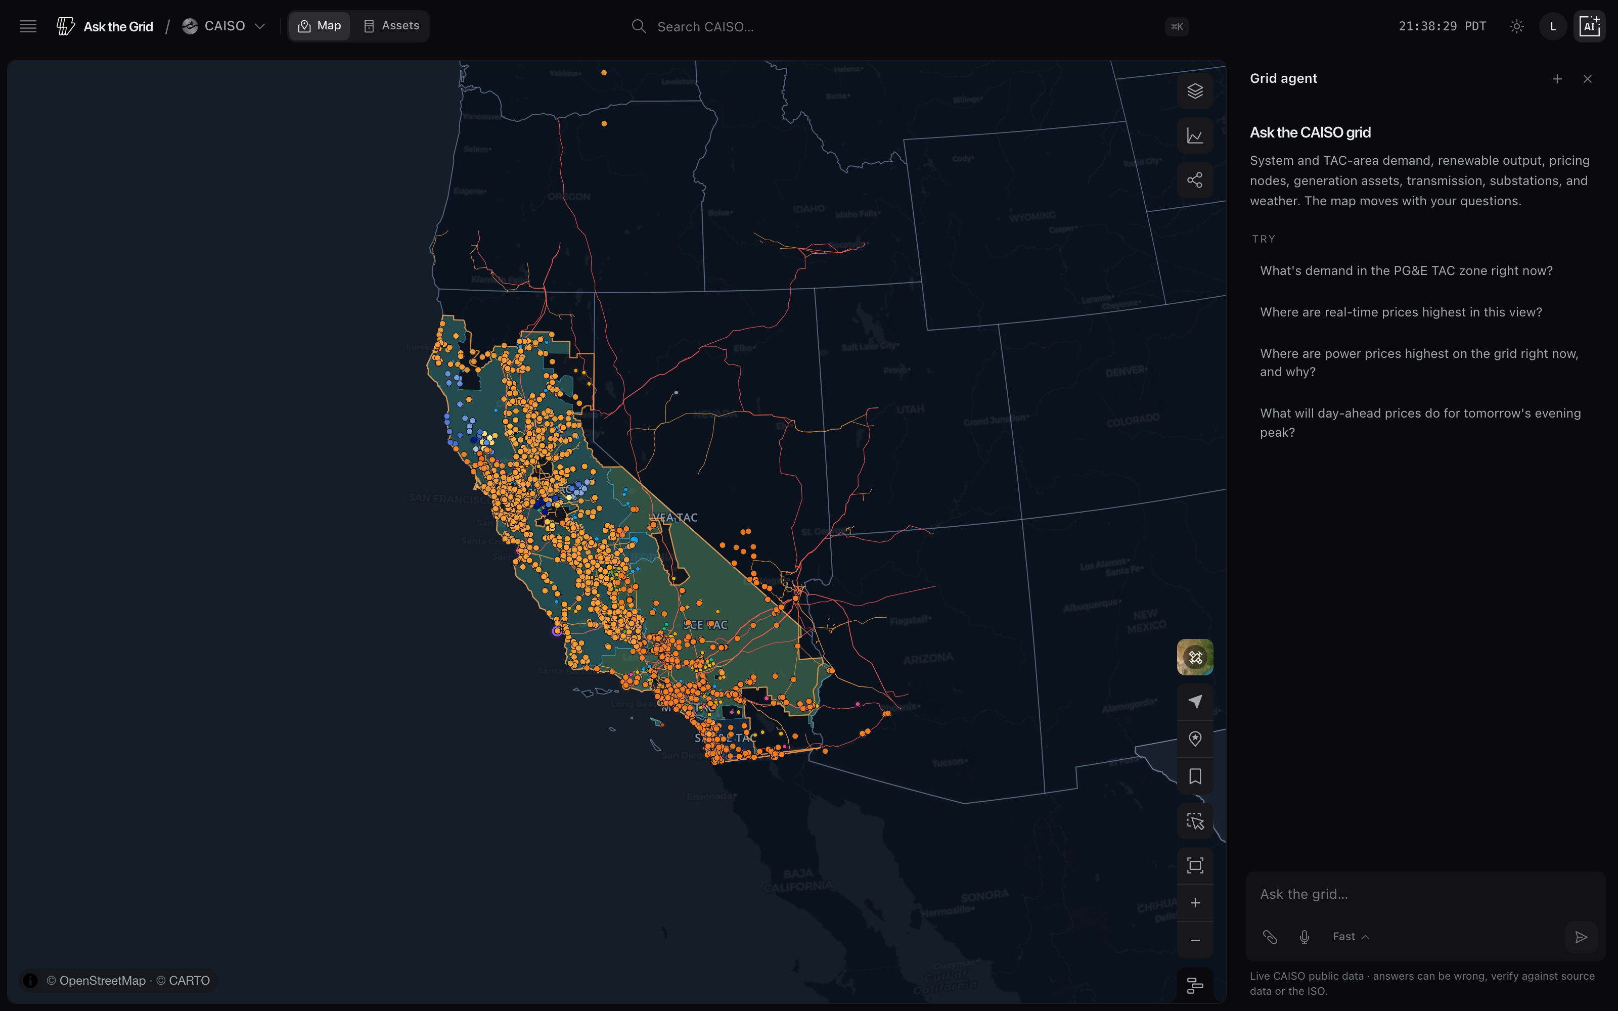Viewport: 1618px width, 1011px height.
Task: Ask about tomorrow's evening peak day-ahead prices
Action: 1421,423
